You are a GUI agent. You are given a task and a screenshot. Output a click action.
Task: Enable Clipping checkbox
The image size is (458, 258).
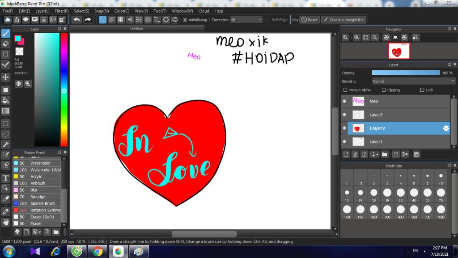click(x=383, y=90)
